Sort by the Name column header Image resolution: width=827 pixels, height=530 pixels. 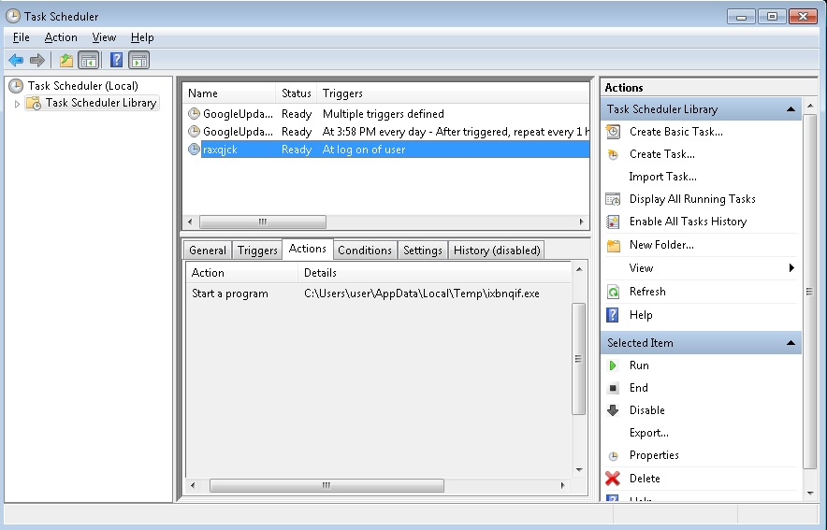229,93
